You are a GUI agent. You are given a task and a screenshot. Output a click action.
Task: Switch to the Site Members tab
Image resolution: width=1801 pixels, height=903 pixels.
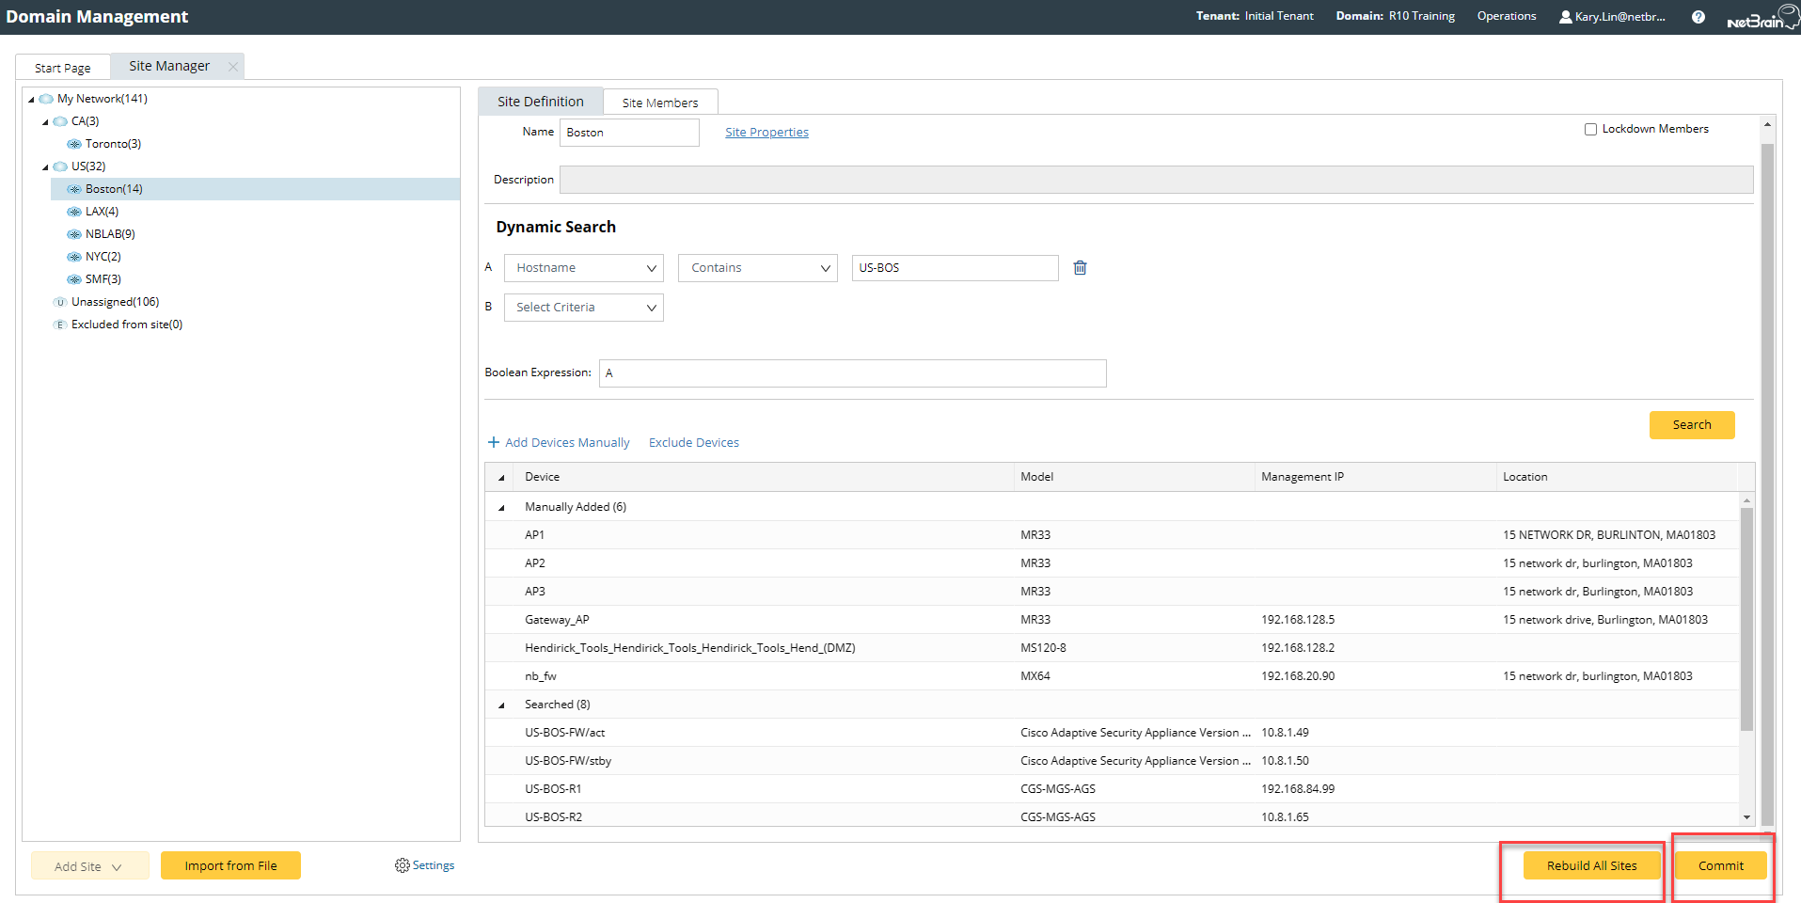coord(659,103)
